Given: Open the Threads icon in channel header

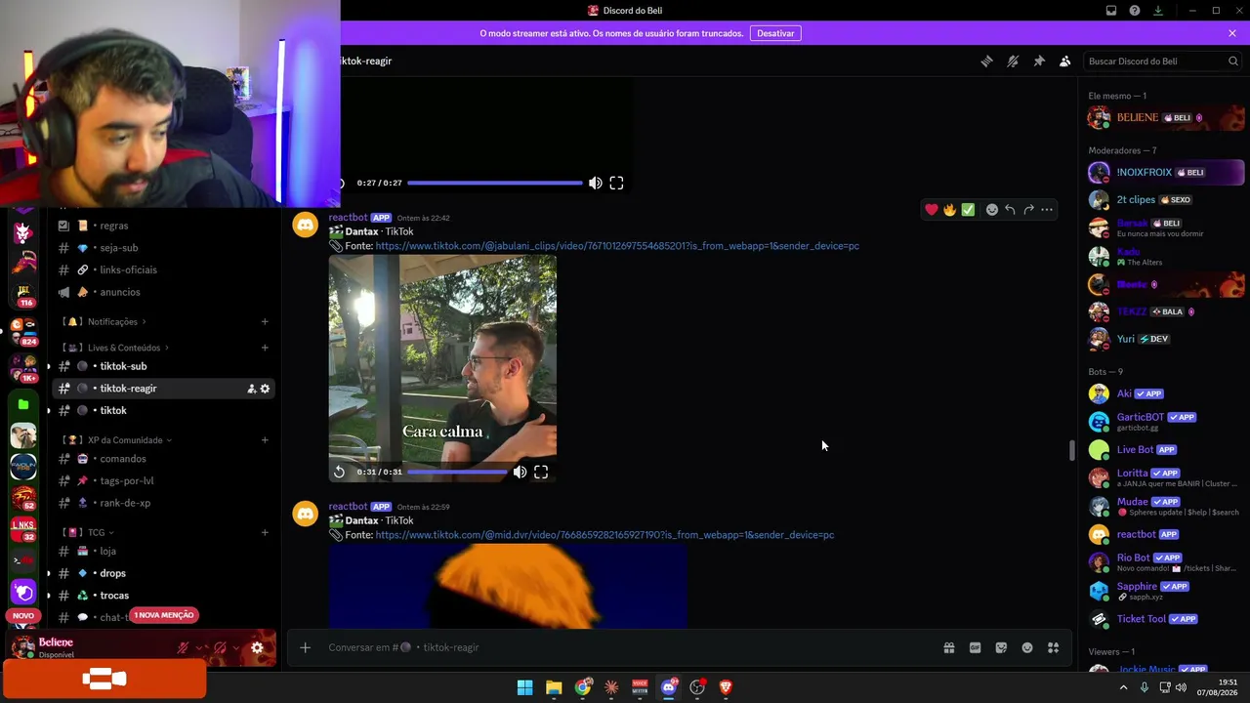Looking at the screenshot, I should tap(986, 61).
